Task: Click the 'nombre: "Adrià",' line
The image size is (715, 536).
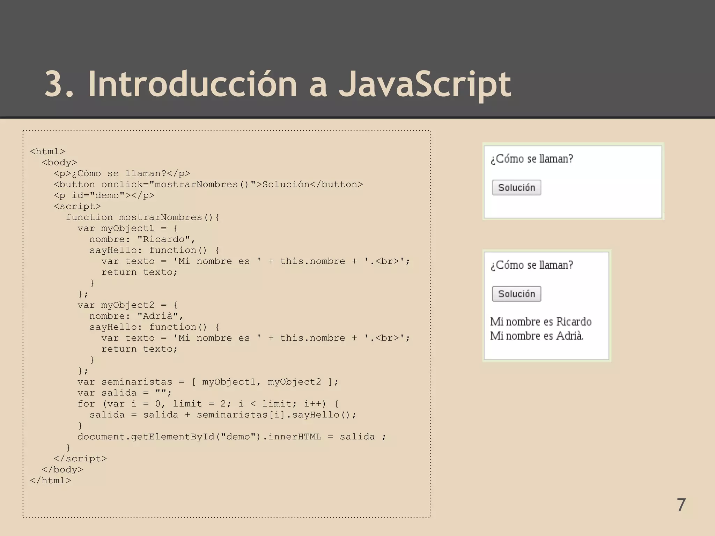Action: [137, 316]
